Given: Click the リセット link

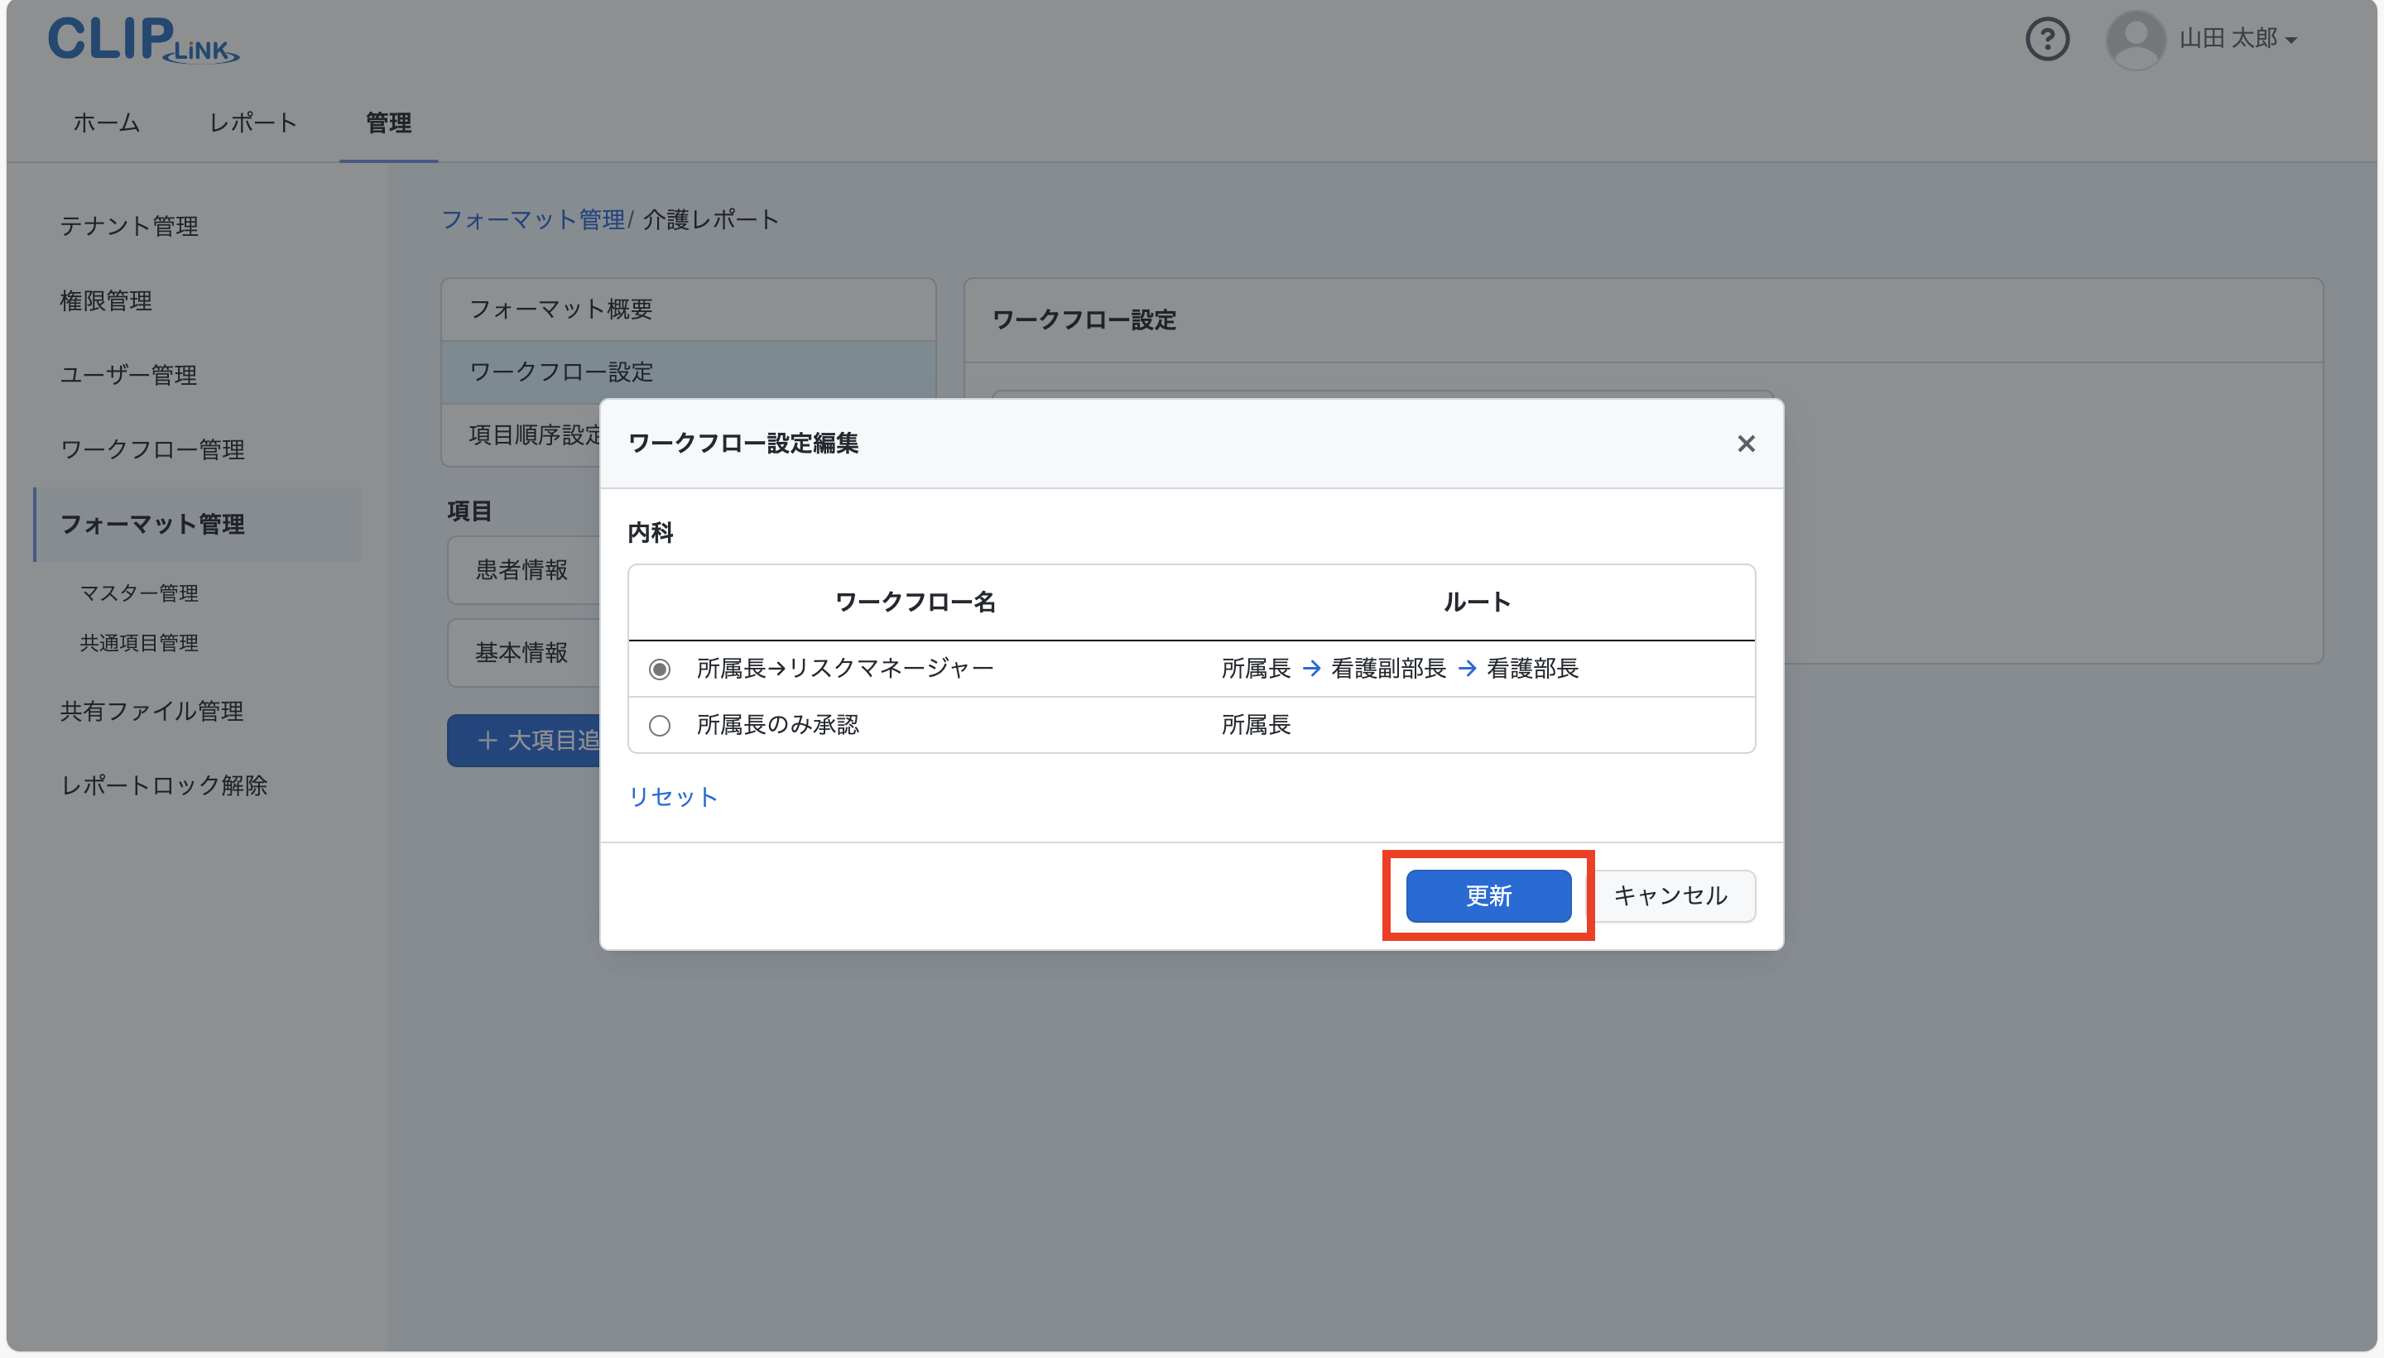Looking at the screenshot, I should coord(672,797).
